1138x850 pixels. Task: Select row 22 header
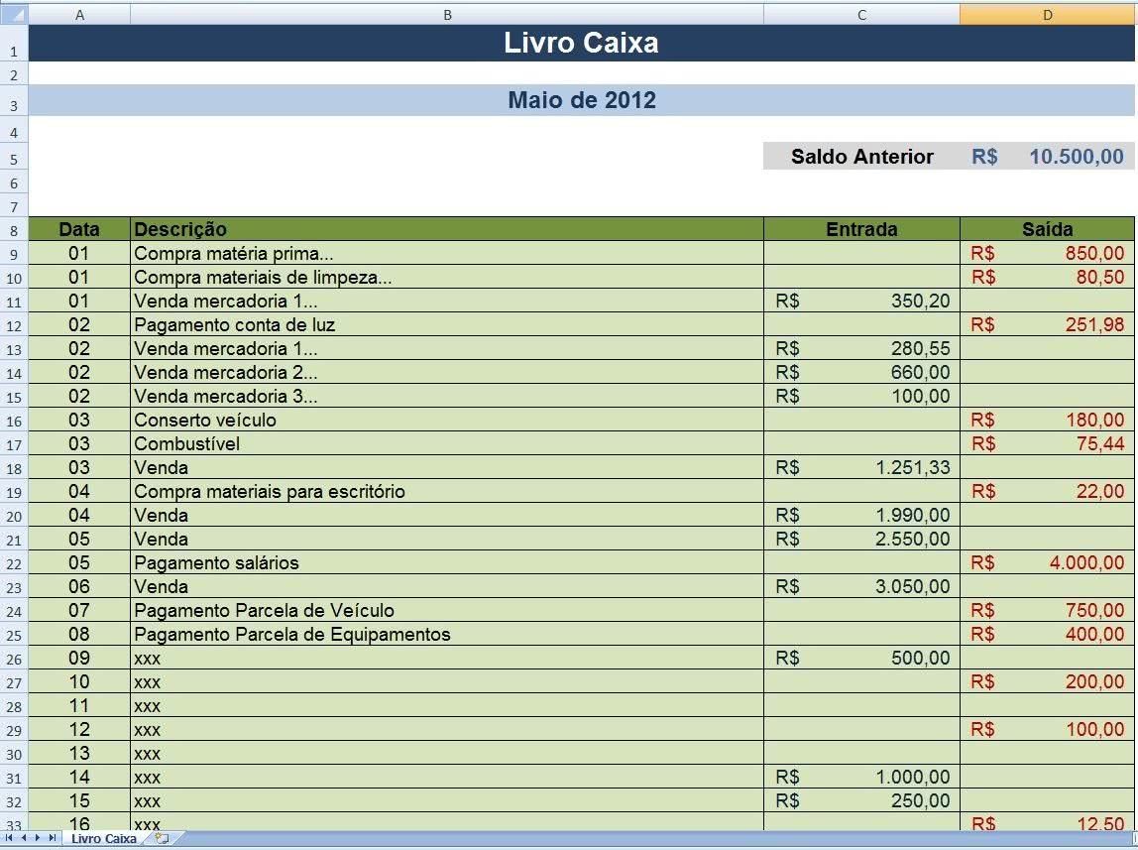click(14, 563)
